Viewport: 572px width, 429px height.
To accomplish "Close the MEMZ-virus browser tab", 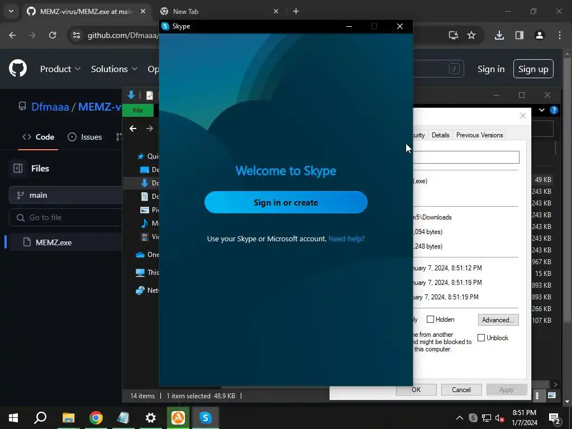I will pyautogui.click(x=143, y=11).
